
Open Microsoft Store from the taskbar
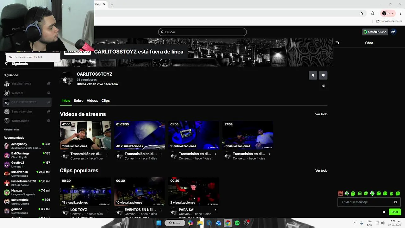pos(209,223)
